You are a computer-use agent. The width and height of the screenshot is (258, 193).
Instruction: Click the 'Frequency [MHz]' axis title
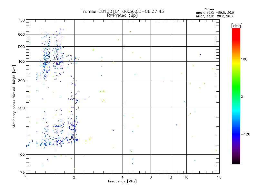pos(122,181)
